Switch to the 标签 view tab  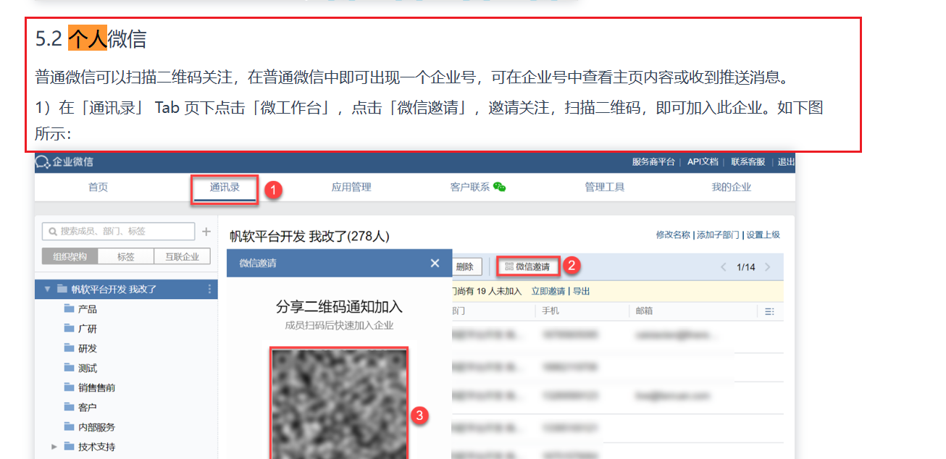tap(125, 256)
